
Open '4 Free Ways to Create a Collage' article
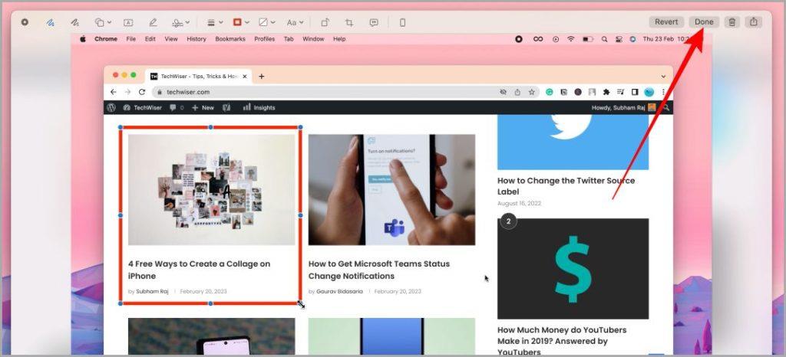pos(199,270)
